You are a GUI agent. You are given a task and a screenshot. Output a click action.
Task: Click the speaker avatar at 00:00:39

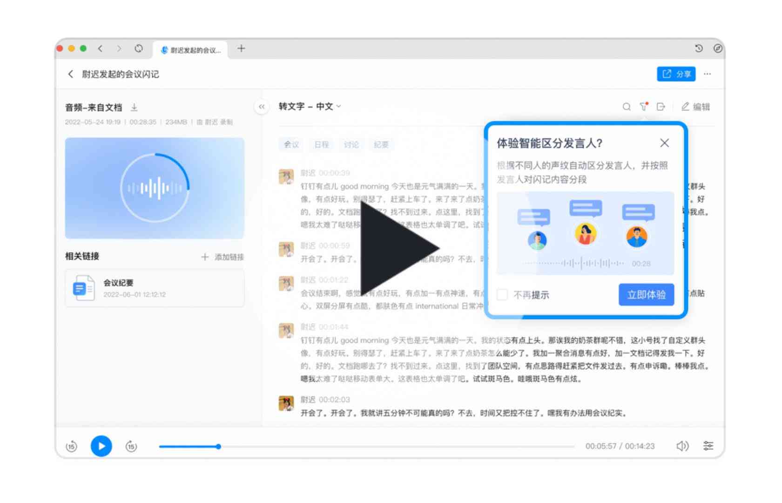tap(286, 177)
